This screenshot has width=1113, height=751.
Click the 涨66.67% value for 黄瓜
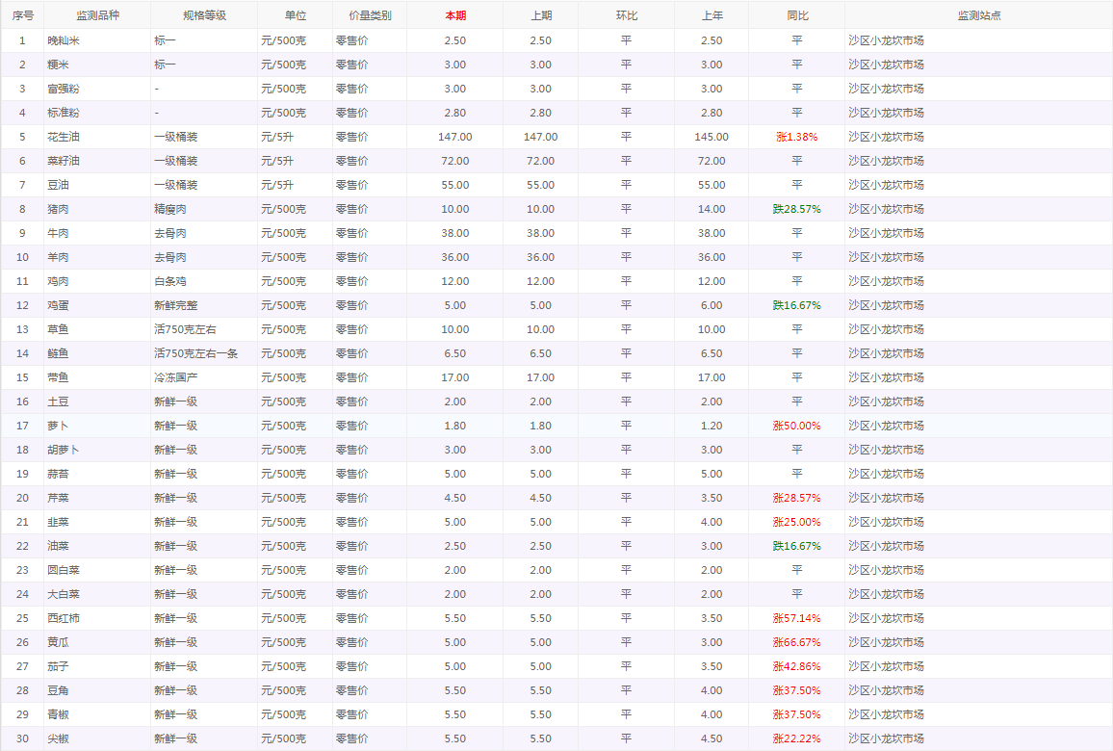796,642
